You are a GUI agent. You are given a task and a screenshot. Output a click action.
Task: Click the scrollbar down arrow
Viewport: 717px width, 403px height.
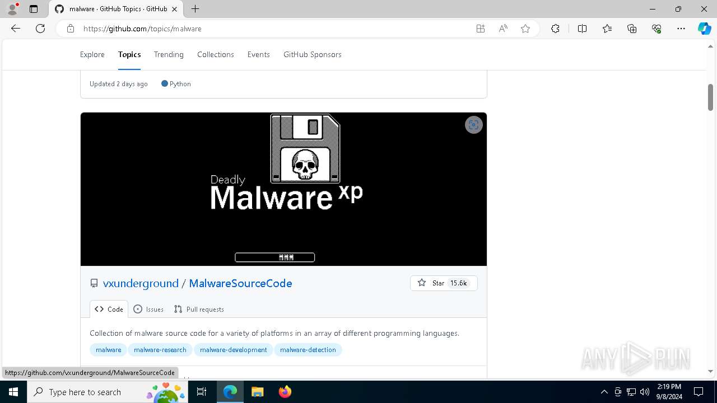pos(710,371)
